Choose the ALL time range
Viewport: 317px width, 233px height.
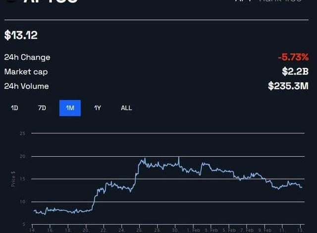point(126,108)
